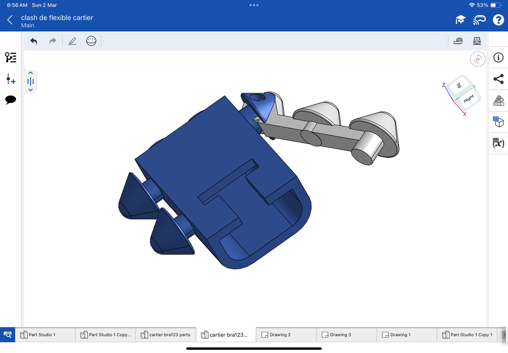Open the insert feature tool menu
Screen dimensions: 508x353
(11, 79)
